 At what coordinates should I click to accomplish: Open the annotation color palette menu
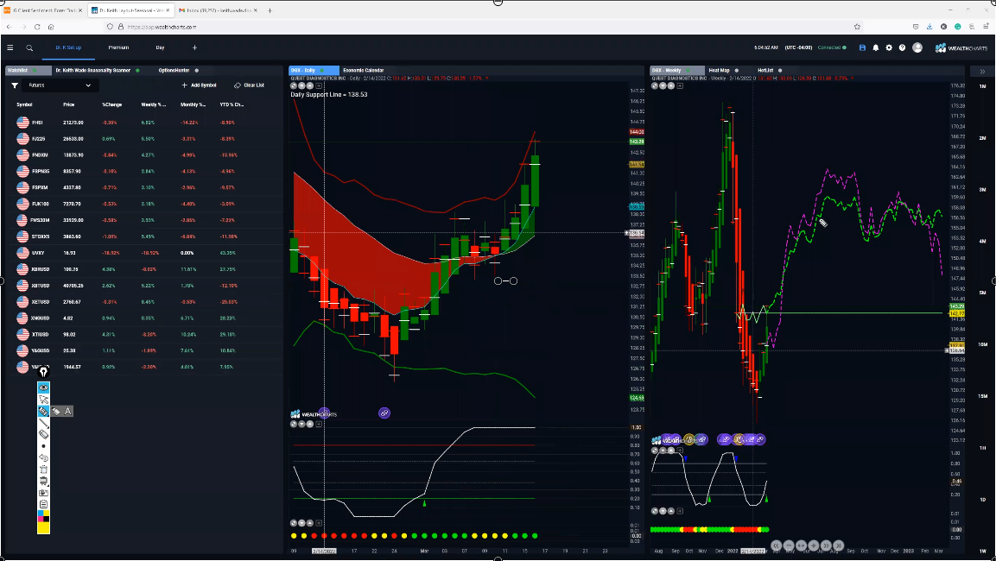43,514
